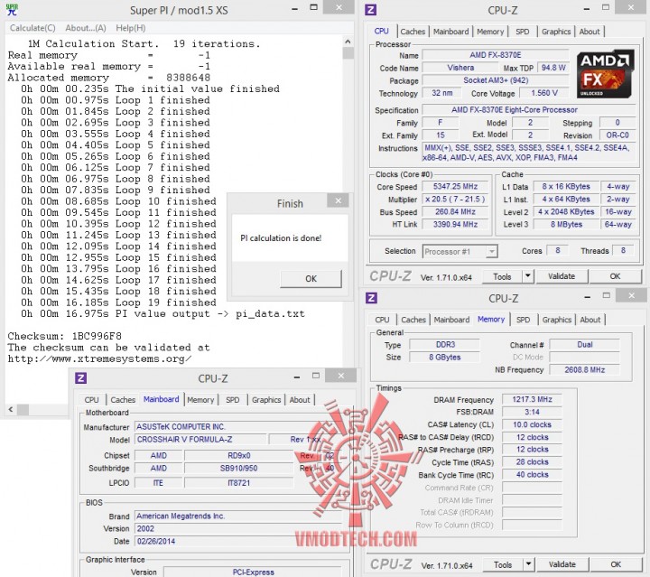This screenshot has height=577, width=650.
Task: Switch to Graphics tab in Mainboard CPU-Z window
Action: [266, 400]
